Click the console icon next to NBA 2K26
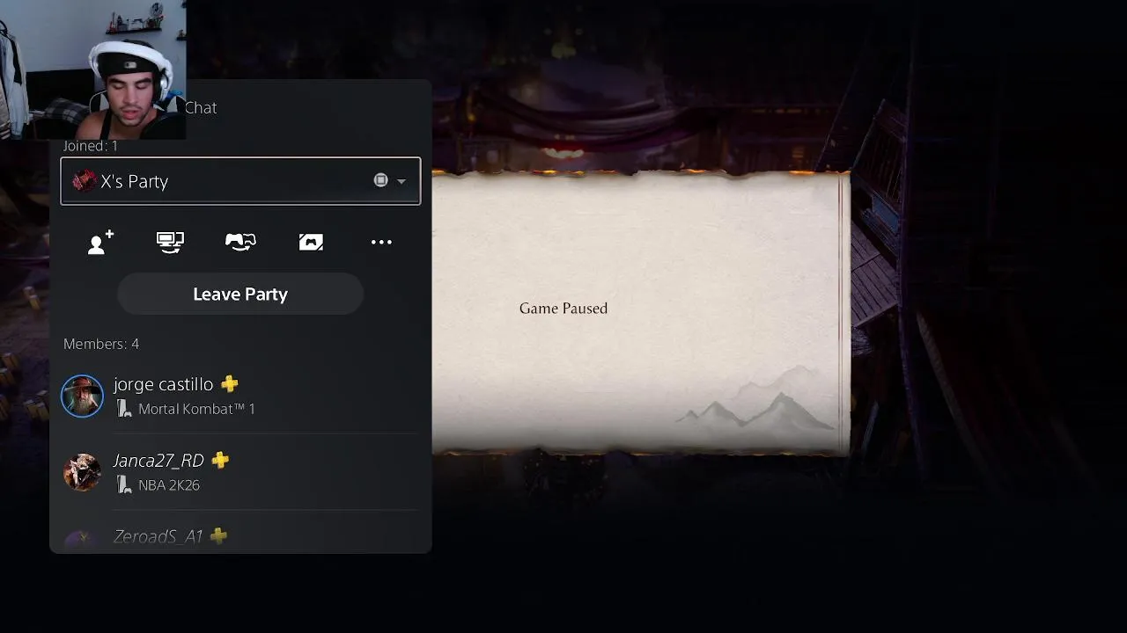Viewport: 1127px width, 633px height. 124,484
